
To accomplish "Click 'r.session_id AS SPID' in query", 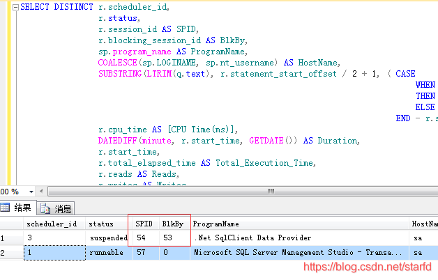I will click(147, 29).
